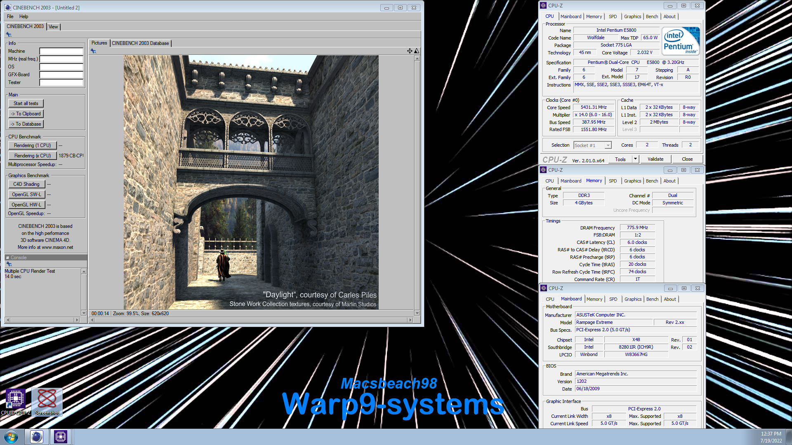Select the Pictures tab
792x445 pixels.
(x=99, y=43)
